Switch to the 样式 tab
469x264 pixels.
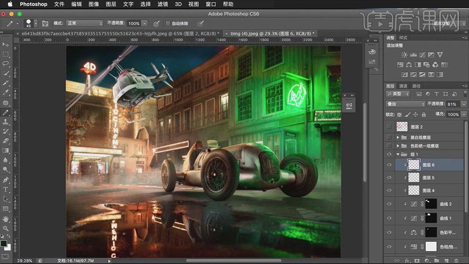(x=403, y=38)
